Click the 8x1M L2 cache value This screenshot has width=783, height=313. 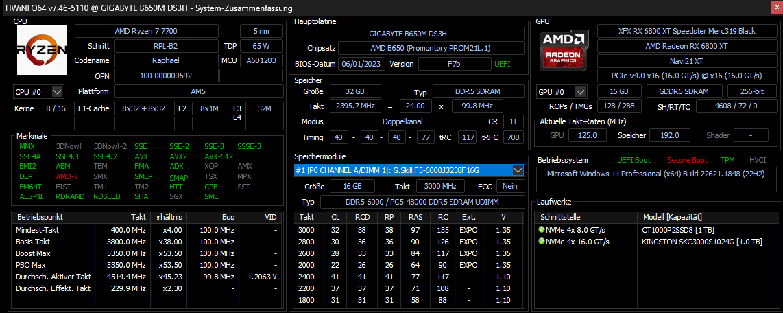[210, 109]
